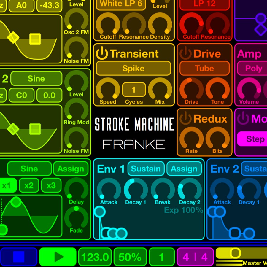Click the Redux Bits knob

click(217, 139)
